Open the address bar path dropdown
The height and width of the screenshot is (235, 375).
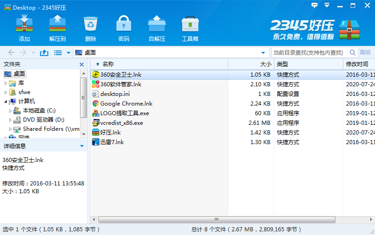[x=263, y=53]
